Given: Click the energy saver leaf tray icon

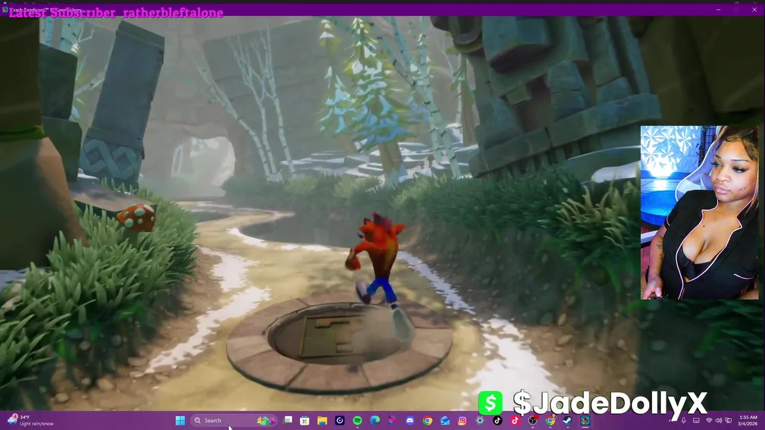Looking at the screenshot, I should [x=728, y=420].
